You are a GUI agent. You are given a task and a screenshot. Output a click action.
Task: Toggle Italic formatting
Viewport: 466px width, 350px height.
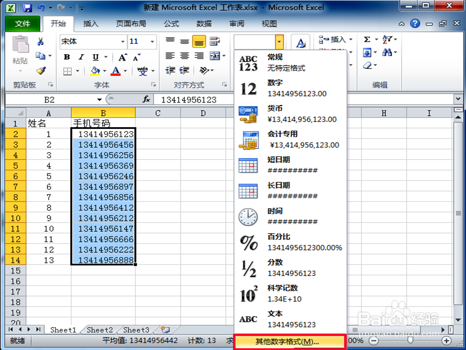pos(81,57)
